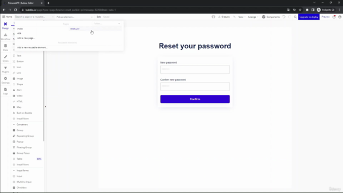Select the 404 page from list
This screenshot has height=193, width=343.
pyautogui.click(x=19, y=33)
